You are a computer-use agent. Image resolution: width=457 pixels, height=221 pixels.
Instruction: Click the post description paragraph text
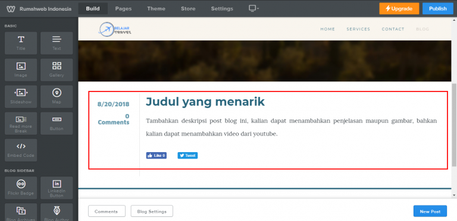click(x=291, y=127)
